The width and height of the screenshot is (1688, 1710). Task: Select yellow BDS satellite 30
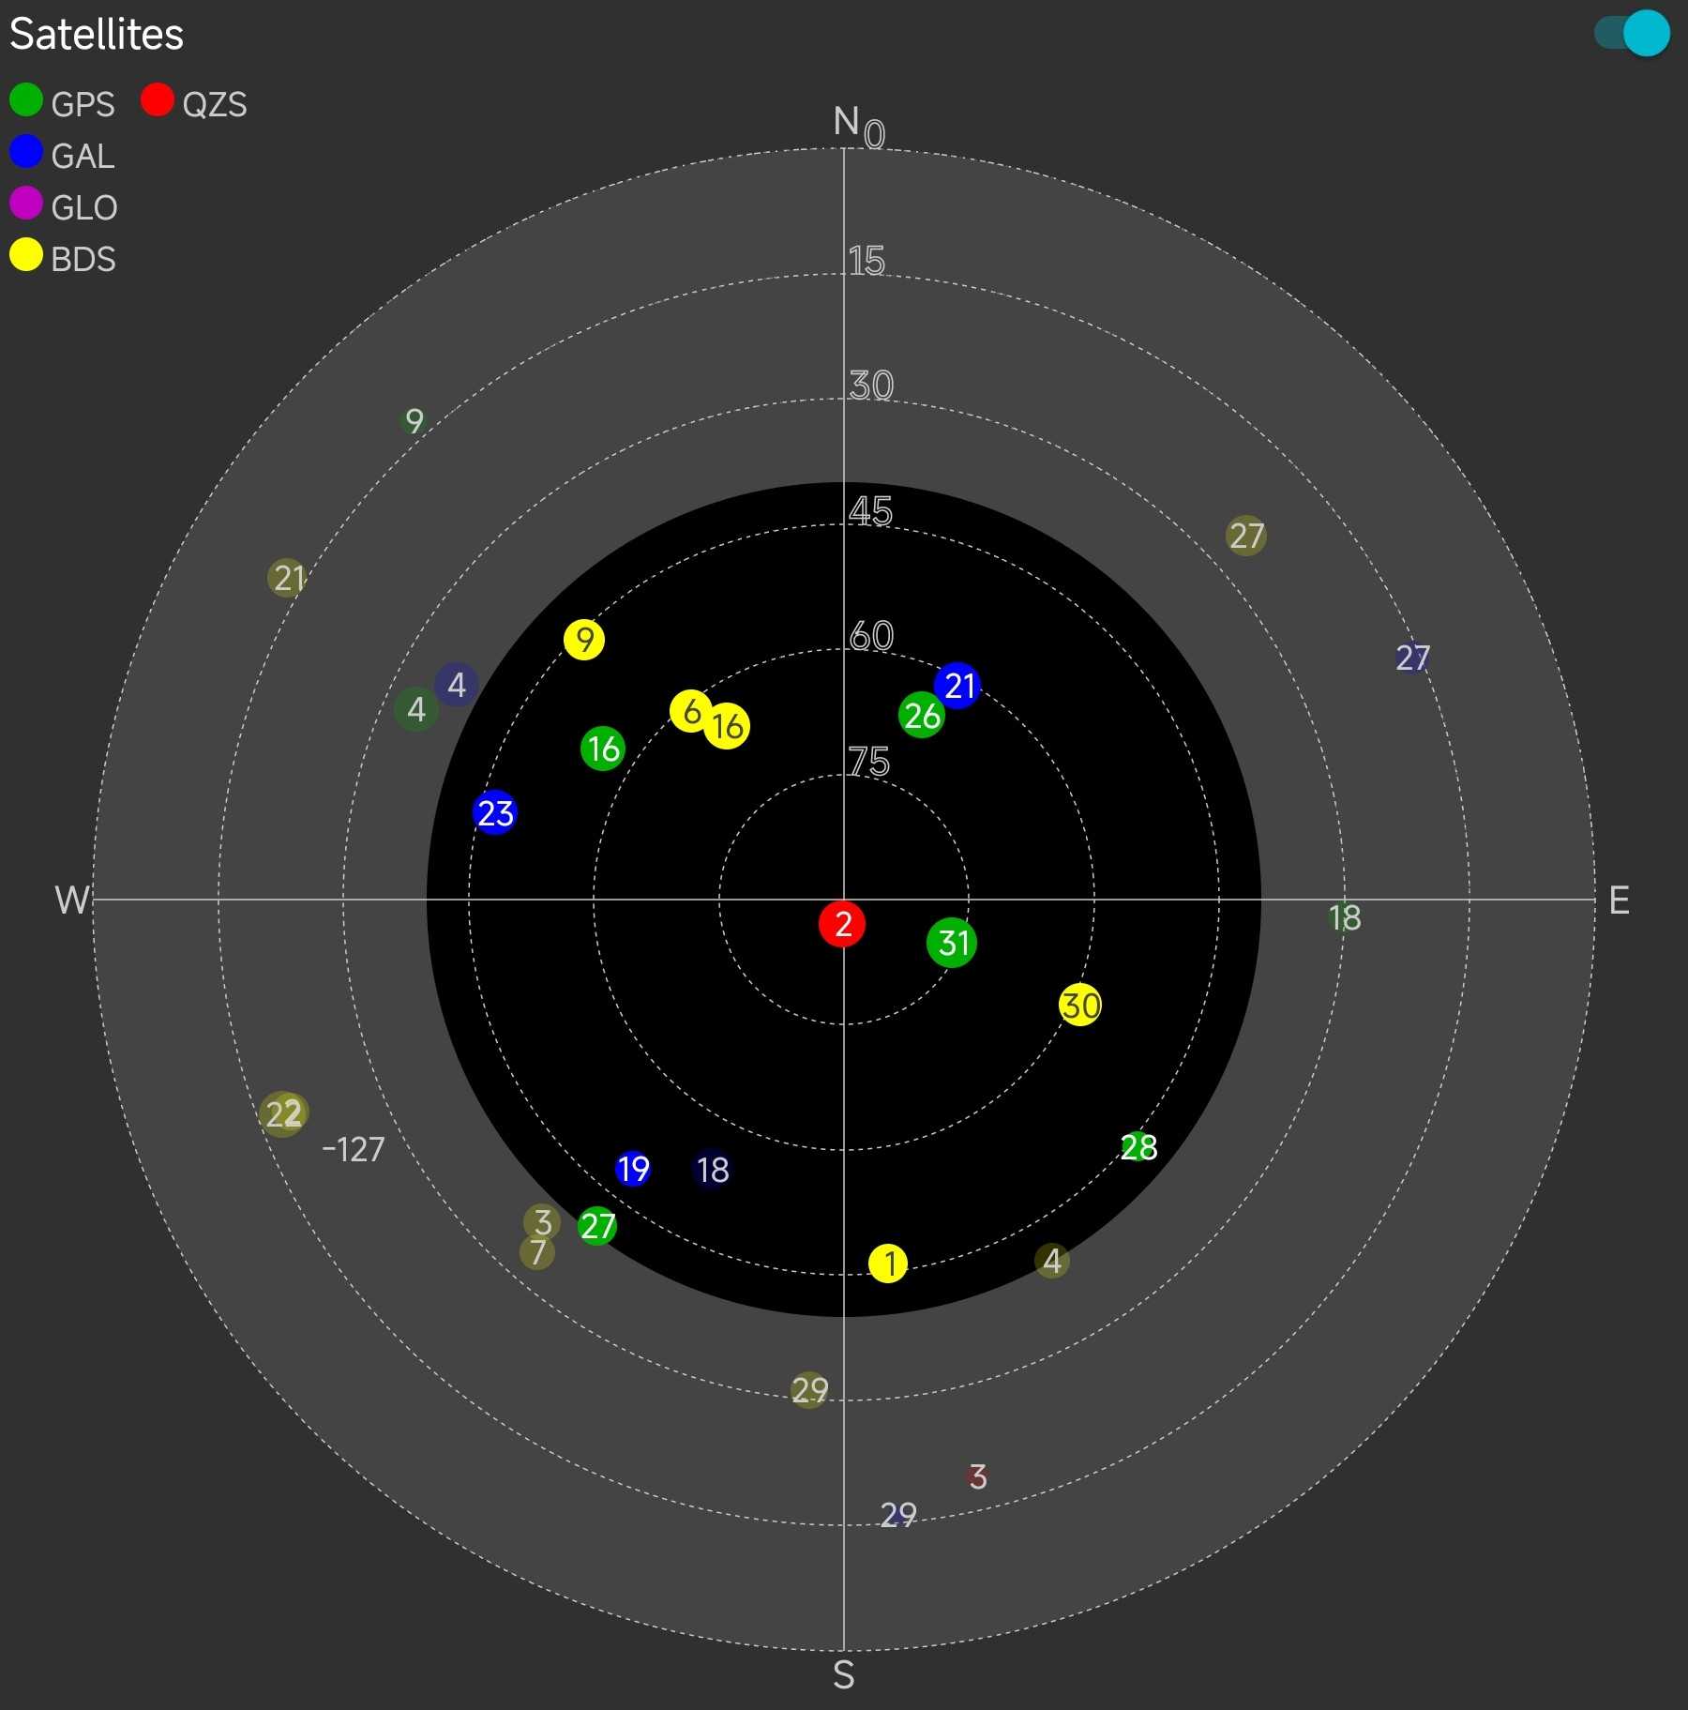1080,1006
